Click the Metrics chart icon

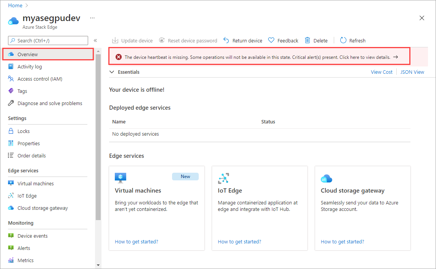11,260
